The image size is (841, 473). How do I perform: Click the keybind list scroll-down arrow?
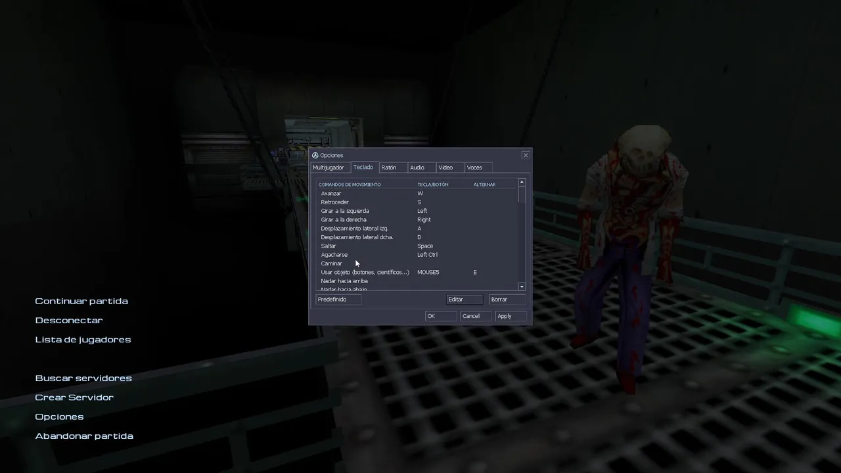522,286
